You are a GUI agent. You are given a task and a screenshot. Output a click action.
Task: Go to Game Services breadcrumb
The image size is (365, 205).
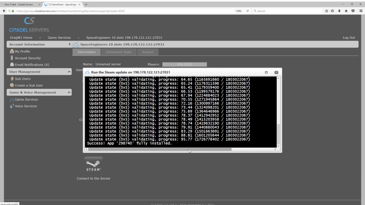point(59,38)
